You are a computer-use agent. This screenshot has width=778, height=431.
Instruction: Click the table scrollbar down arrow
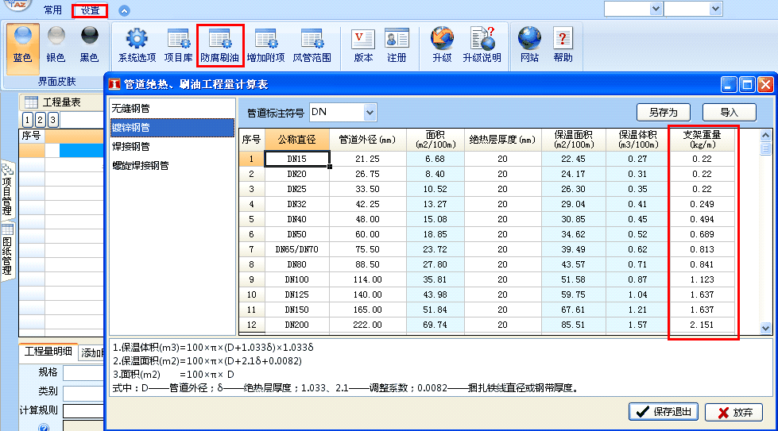click(765, 328)
